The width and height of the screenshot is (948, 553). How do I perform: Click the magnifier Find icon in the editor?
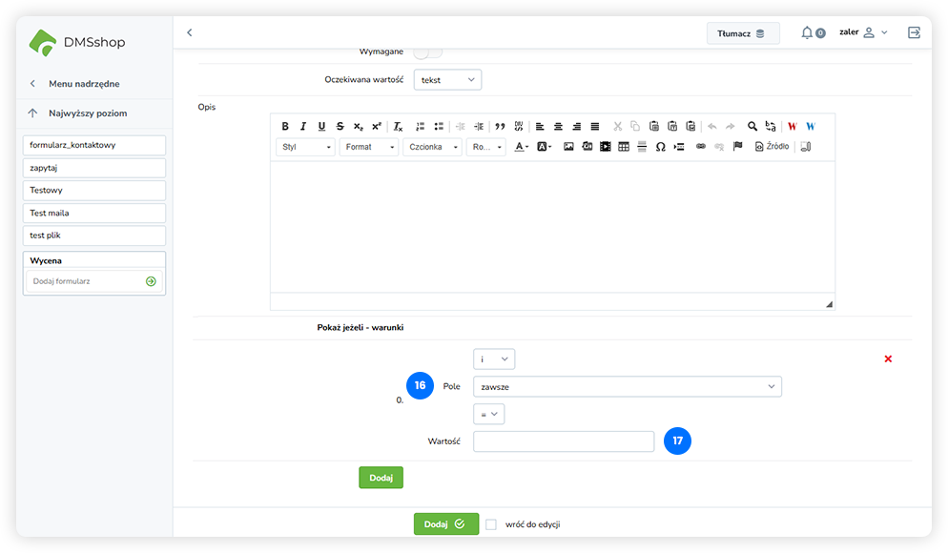coord(752,126)
